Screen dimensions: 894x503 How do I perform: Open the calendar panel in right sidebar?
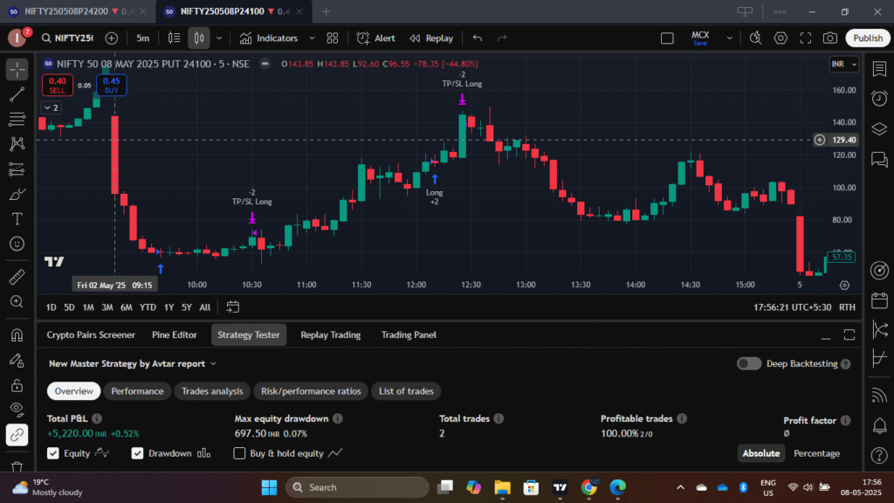click(x=879, y=300)
